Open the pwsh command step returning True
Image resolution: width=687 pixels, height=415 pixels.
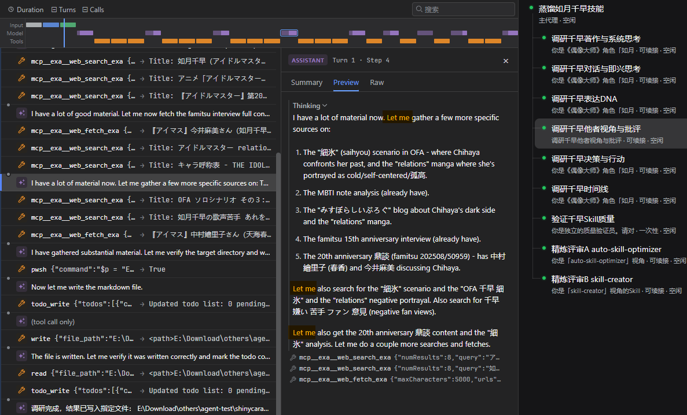tap(138, 269)
